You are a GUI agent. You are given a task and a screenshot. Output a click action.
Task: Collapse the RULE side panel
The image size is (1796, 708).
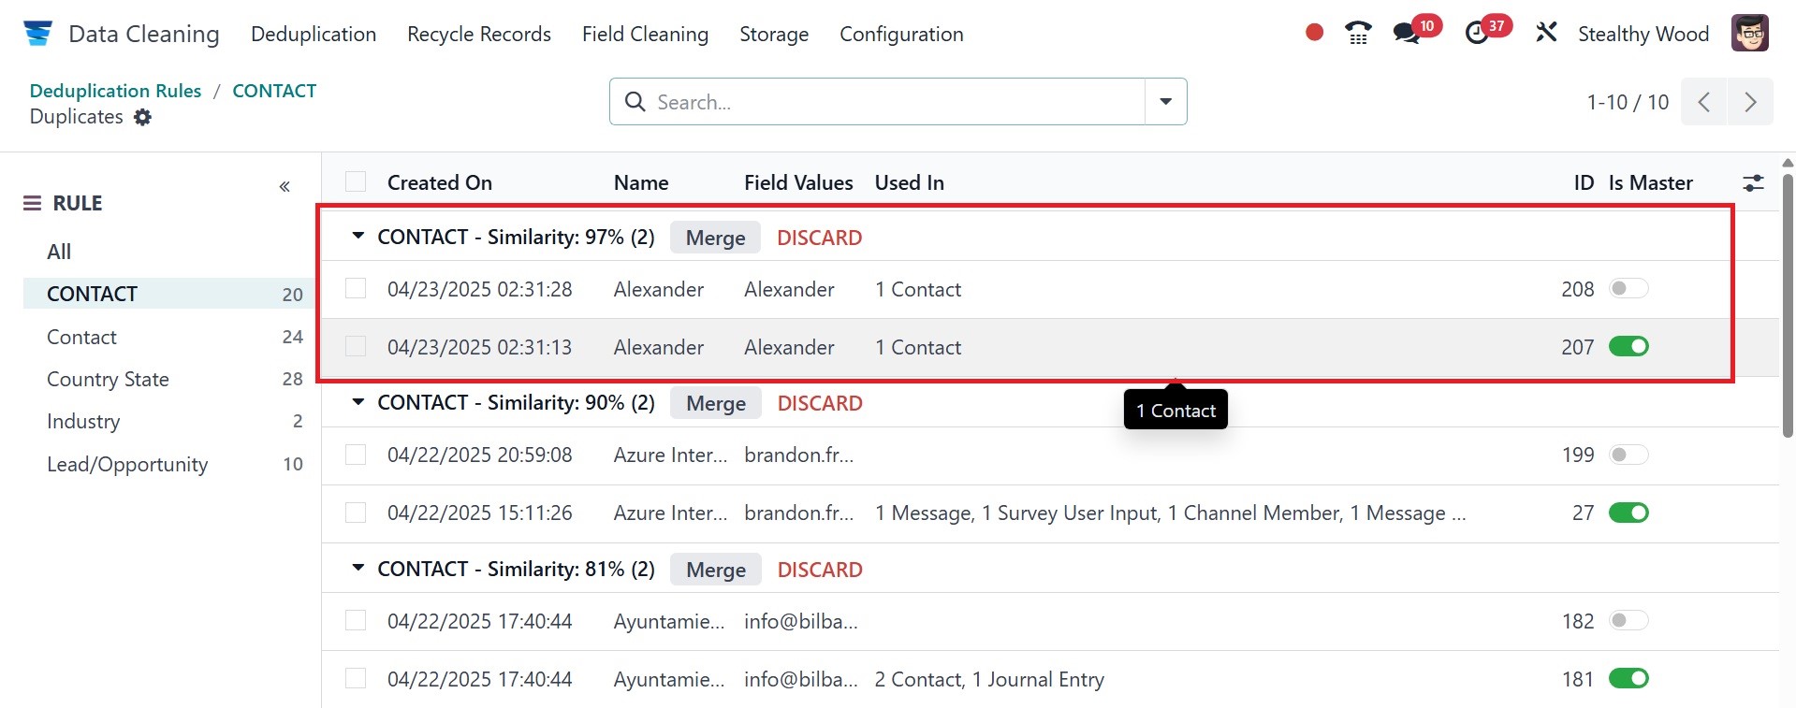coord(285,187)
